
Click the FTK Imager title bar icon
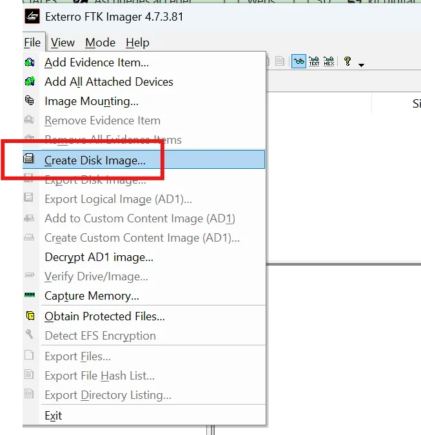coord(31,17)
